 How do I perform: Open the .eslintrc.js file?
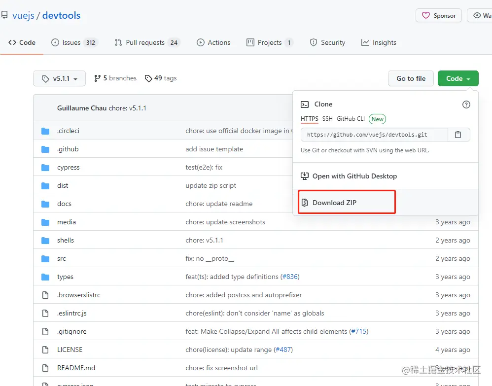[x=72, y=313]
